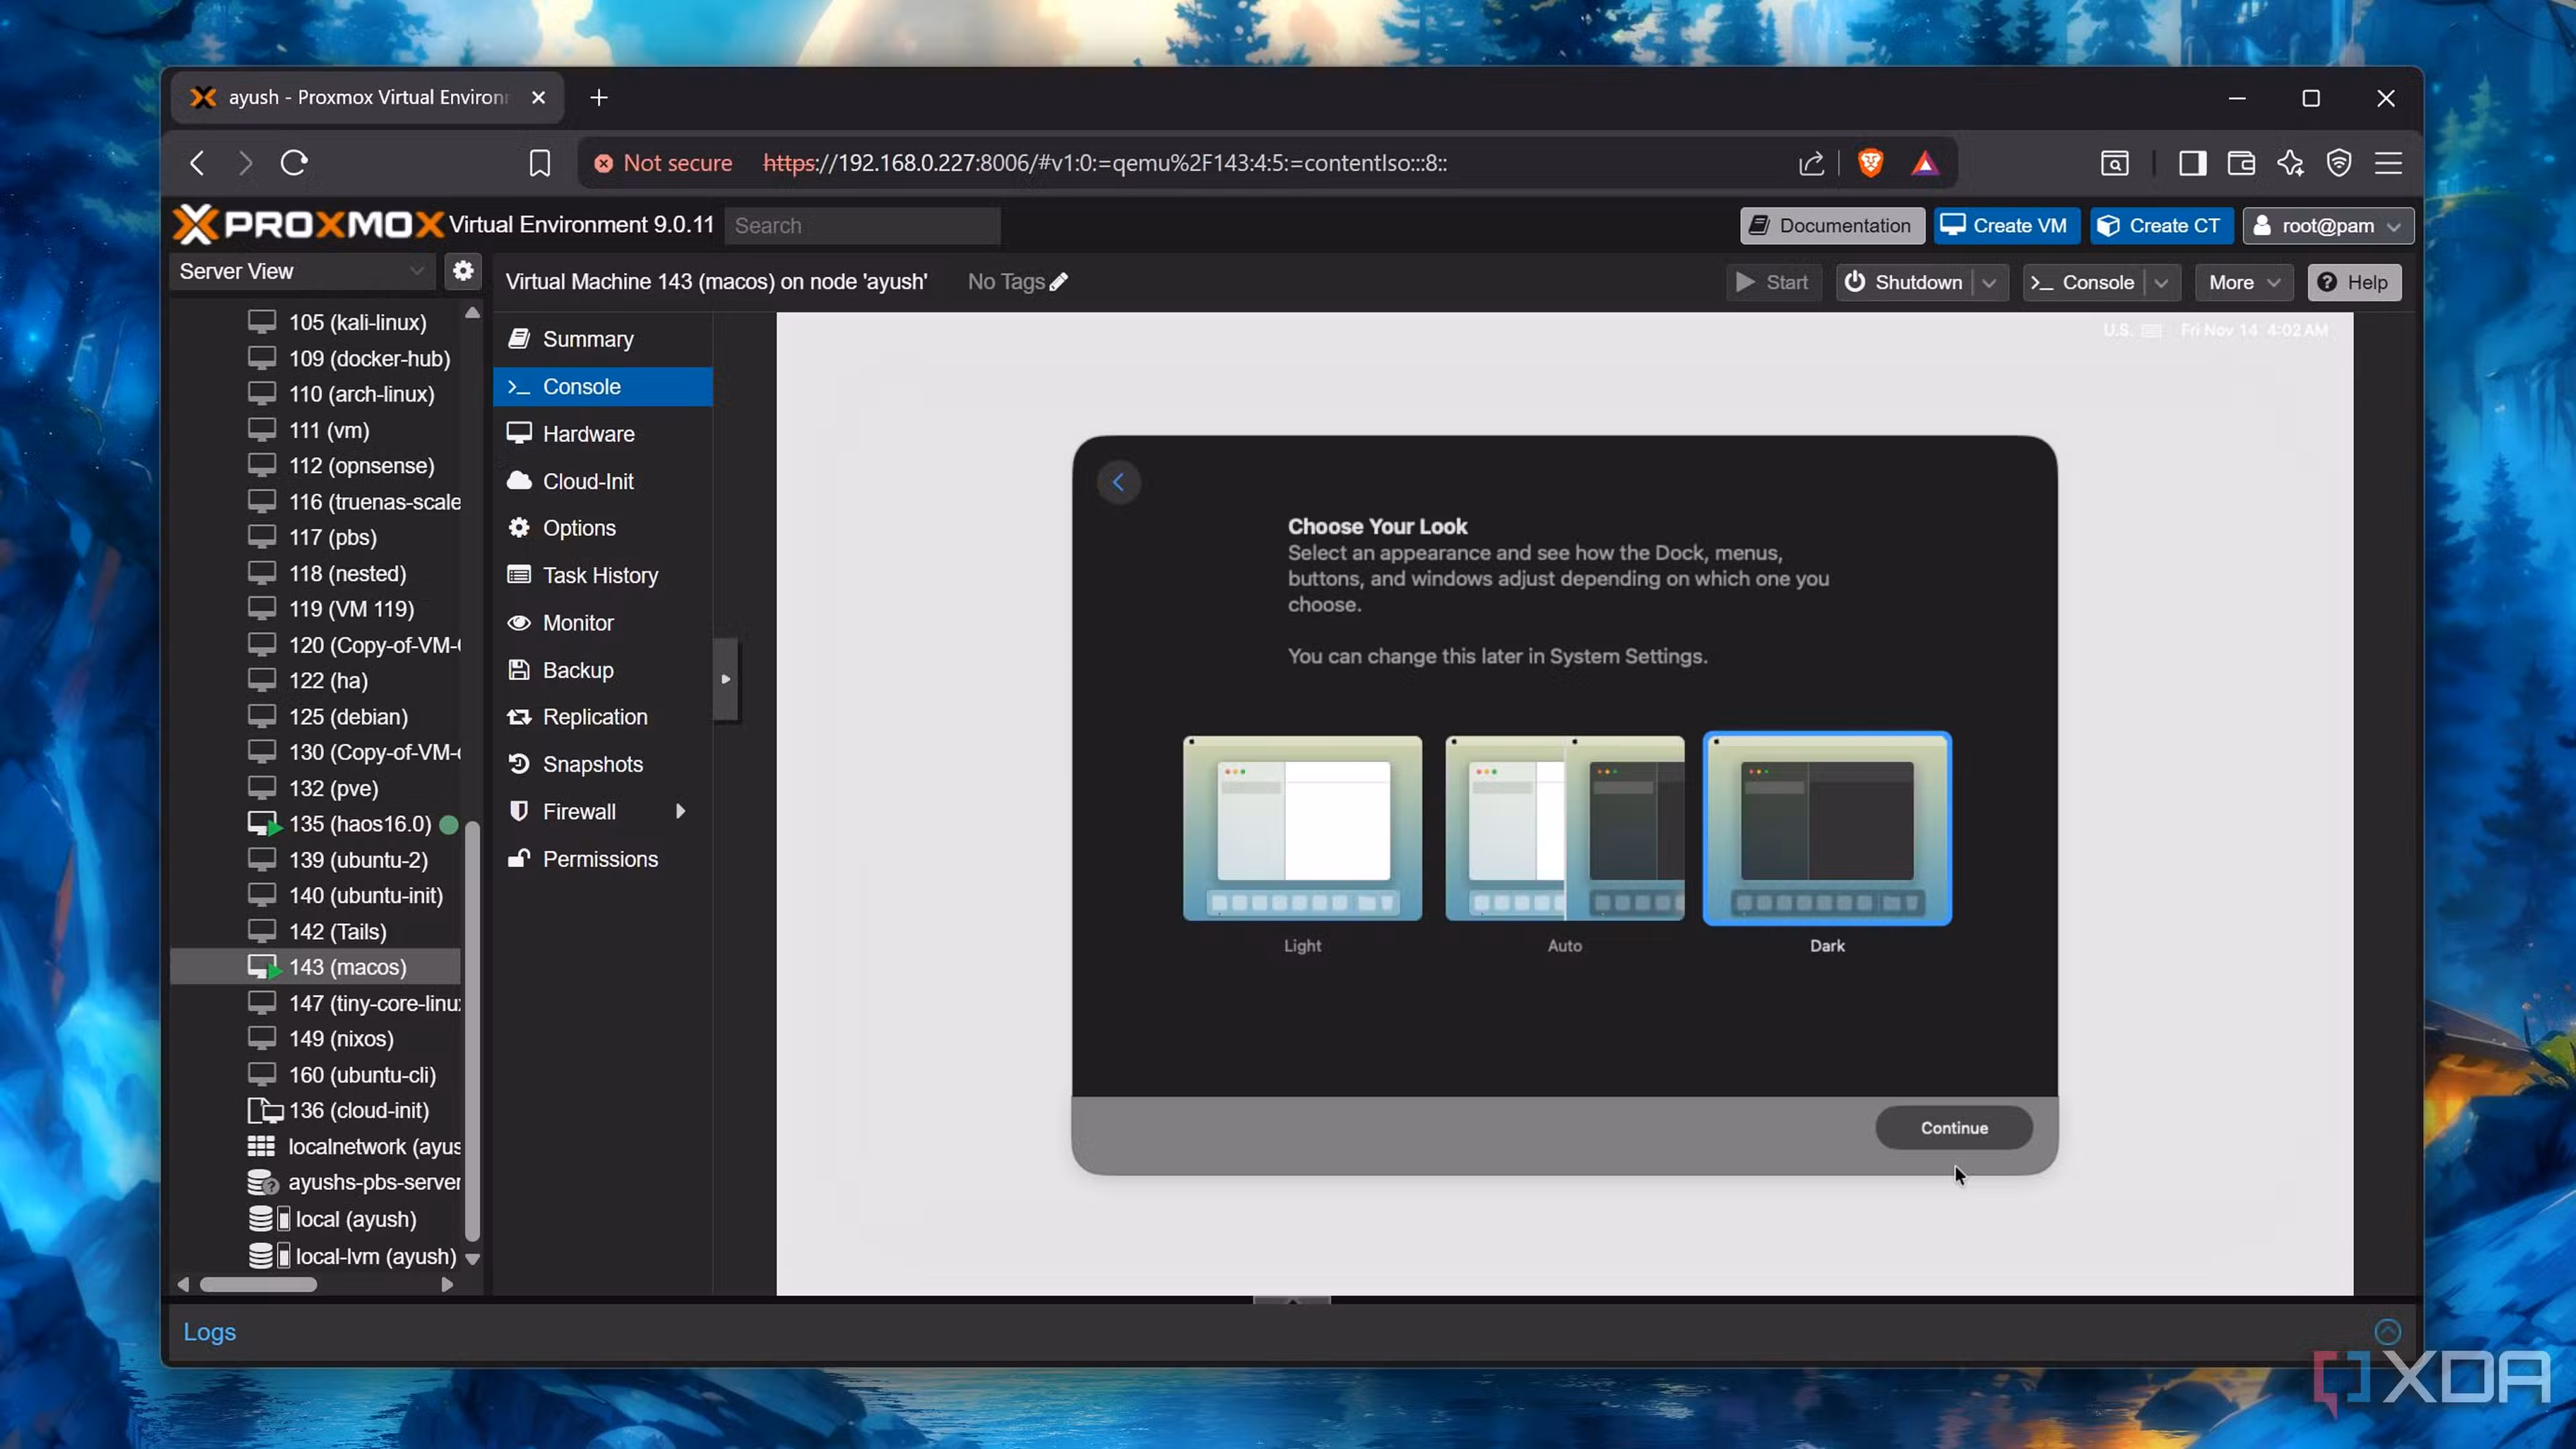This screenshot has height=1449, width=2576.
Task: Select the Light appearance thumbnail
Action: (1302, 828)
